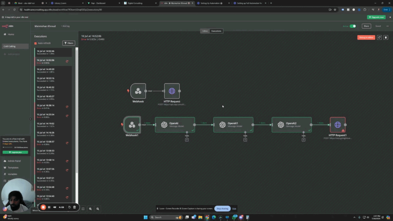
Task: Open the executions Filters dropdown
Action: coord(69,43)
